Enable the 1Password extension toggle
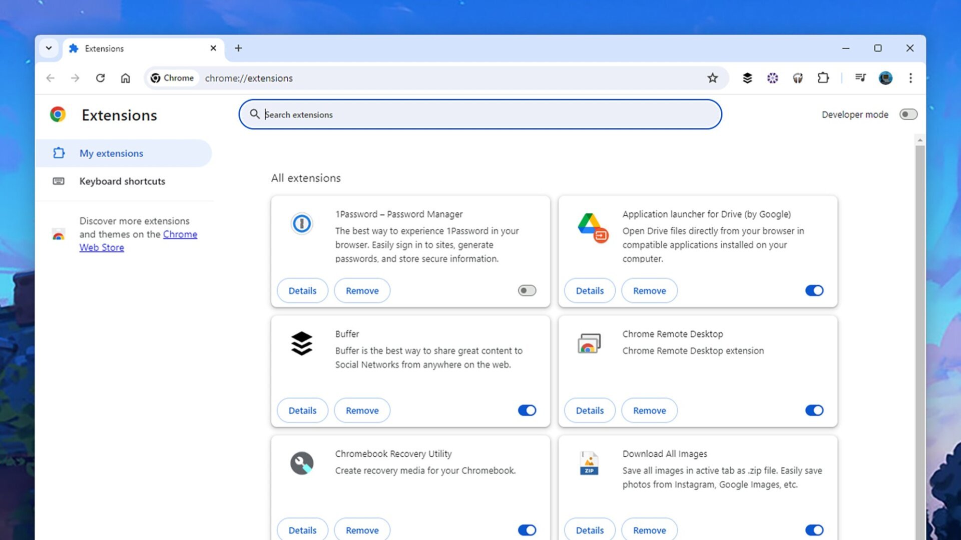The height and width of the screenshot is (540, 961). (528, 291)
